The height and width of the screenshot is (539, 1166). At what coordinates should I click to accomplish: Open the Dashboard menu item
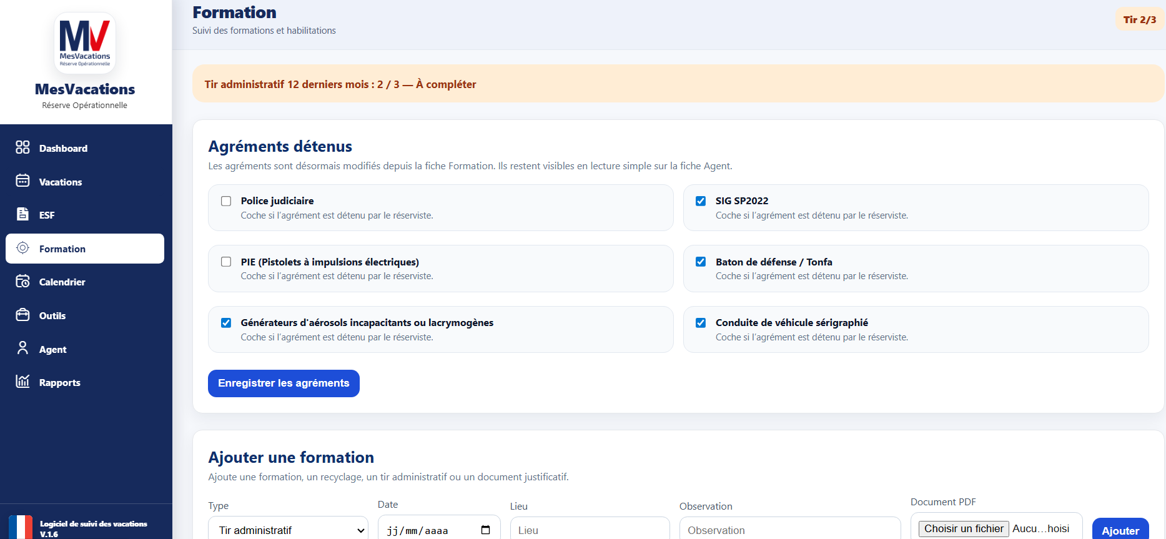(85, 148)
